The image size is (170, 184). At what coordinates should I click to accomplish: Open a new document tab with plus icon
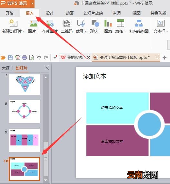pyautogui.click(x=165, y=58)
